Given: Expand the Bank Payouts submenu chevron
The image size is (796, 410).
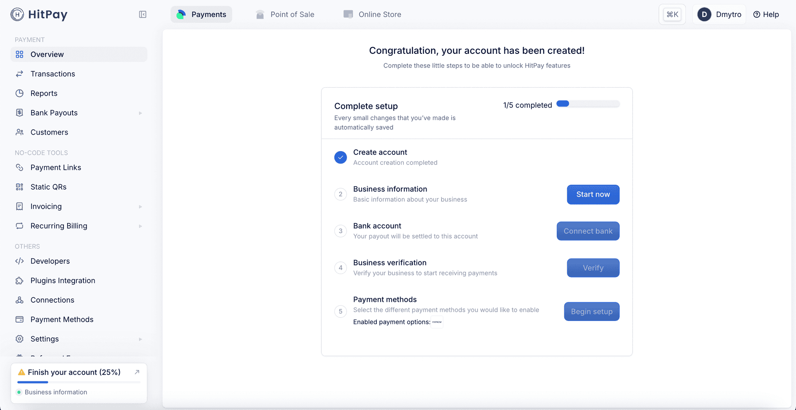Looking at the screenshot, I should (x=140, y=113).
